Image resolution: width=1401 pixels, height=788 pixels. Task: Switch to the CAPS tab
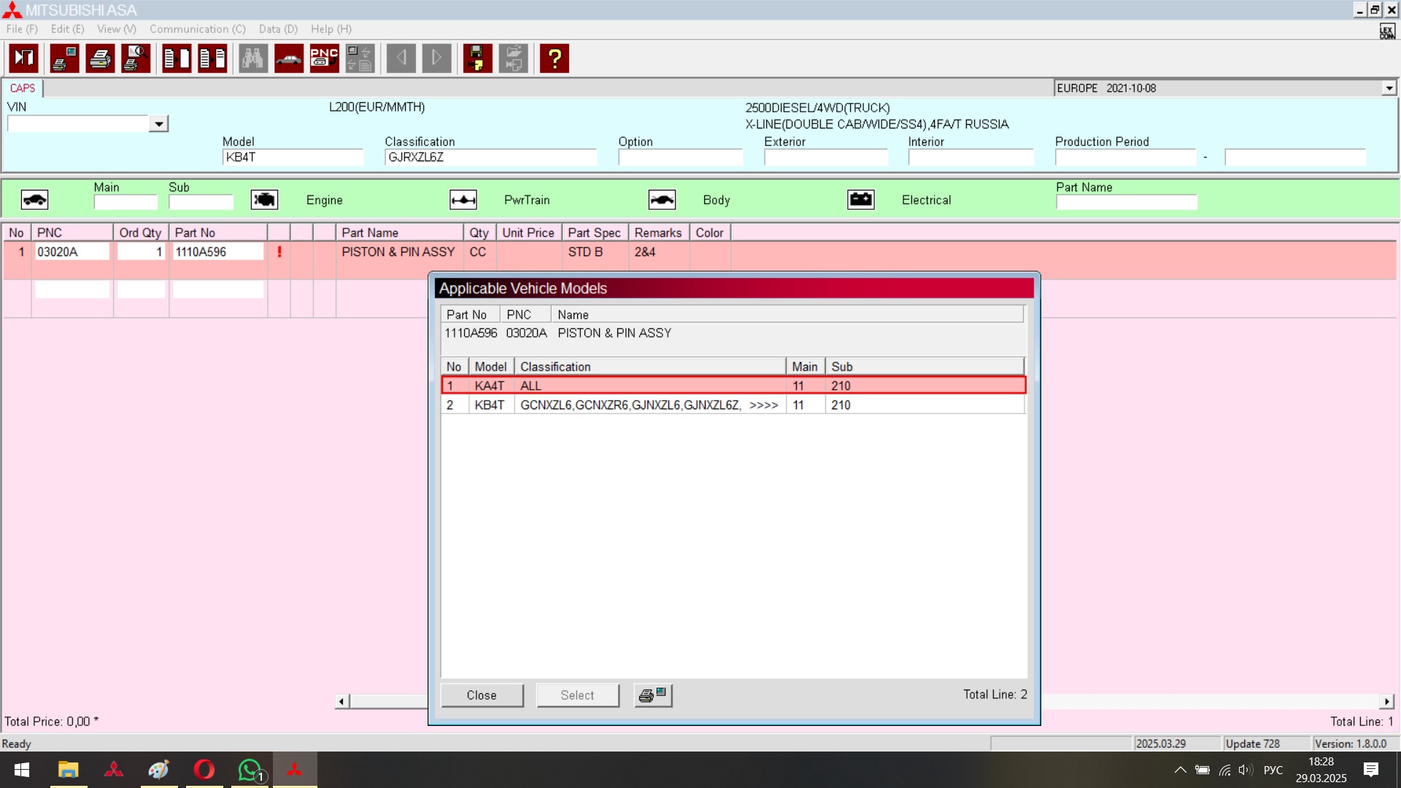tap(23, 88)
